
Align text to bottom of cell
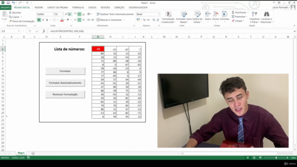pyautogui.click(x=84, y=14)
